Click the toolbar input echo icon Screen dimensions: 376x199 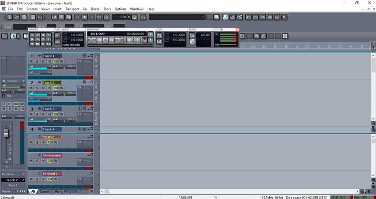[x=270, y=17]
